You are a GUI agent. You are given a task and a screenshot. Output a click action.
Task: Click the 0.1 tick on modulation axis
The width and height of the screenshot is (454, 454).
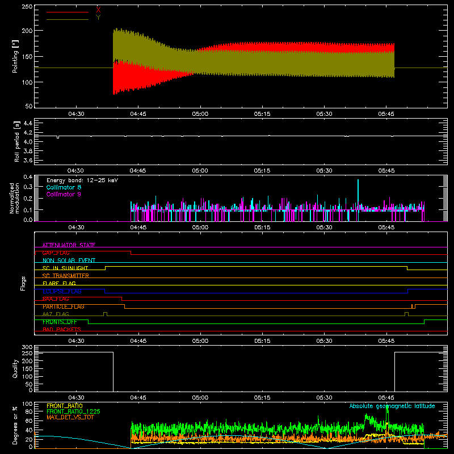pos(28,210)
